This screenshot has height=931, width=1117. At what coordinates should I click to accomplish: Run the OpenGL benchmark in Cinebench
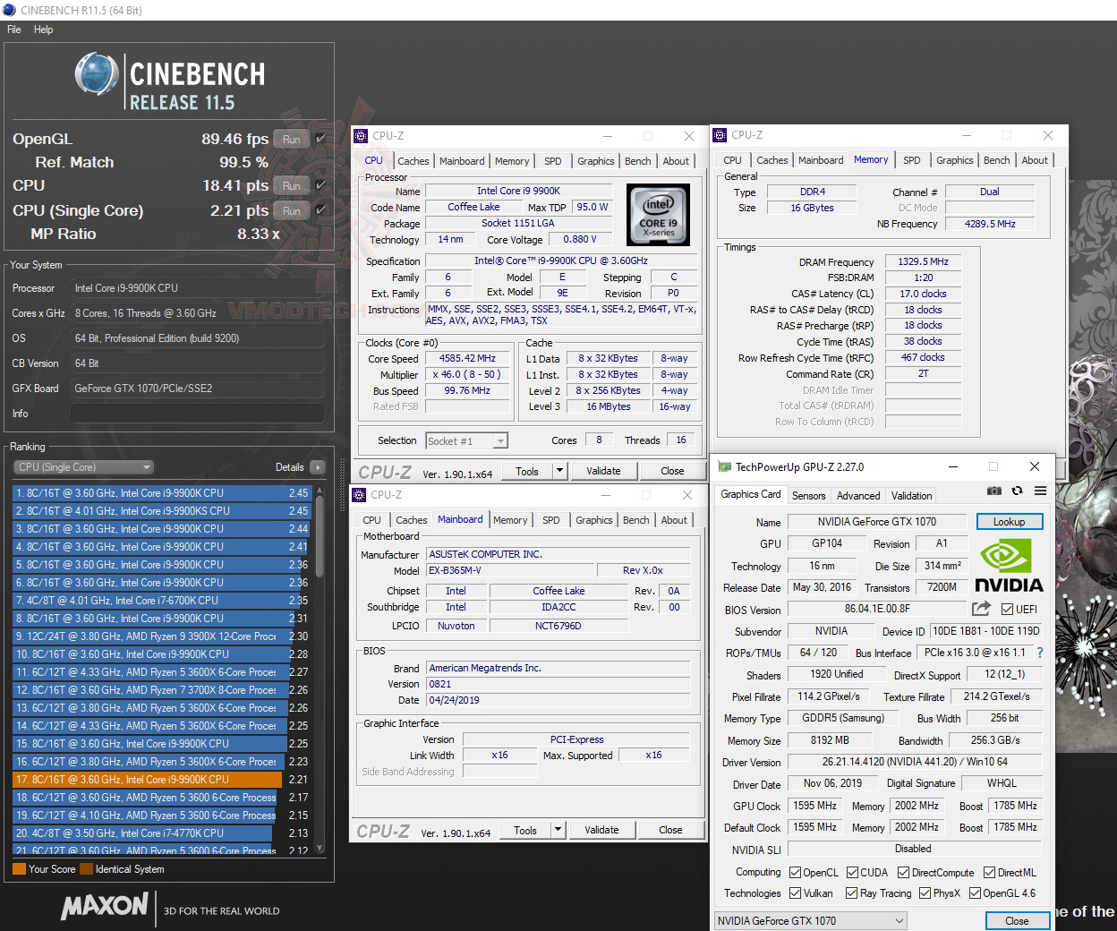(290, 139)
